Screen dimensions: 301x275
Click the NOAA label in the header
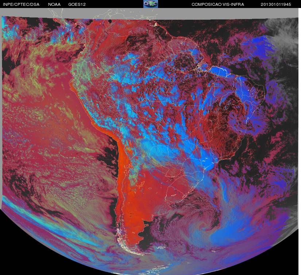point(54,4)
